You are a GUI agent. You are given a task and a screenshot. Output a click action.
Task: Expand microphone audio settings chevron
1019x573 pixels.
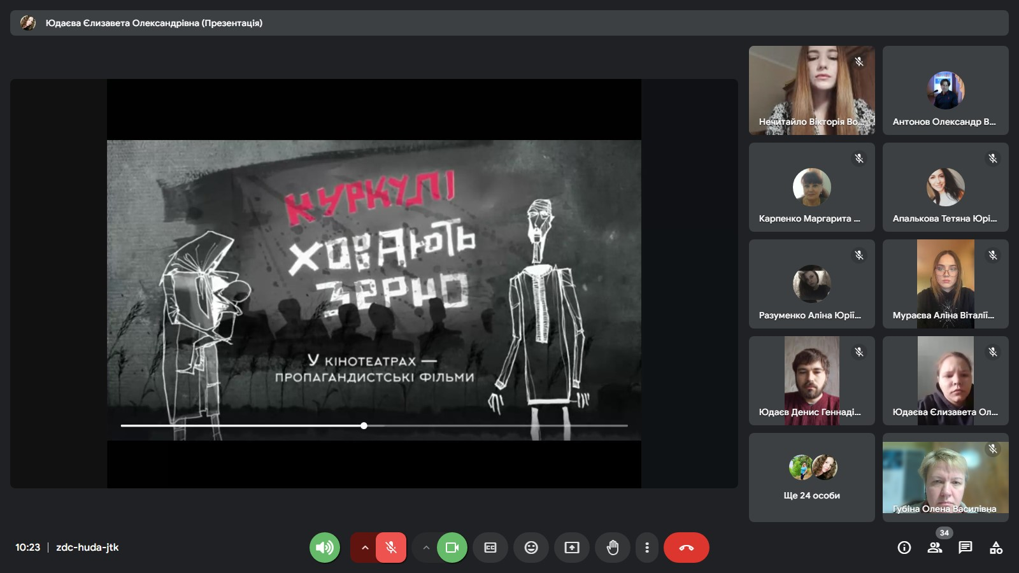pyautogui.click(x=364, y=548)
